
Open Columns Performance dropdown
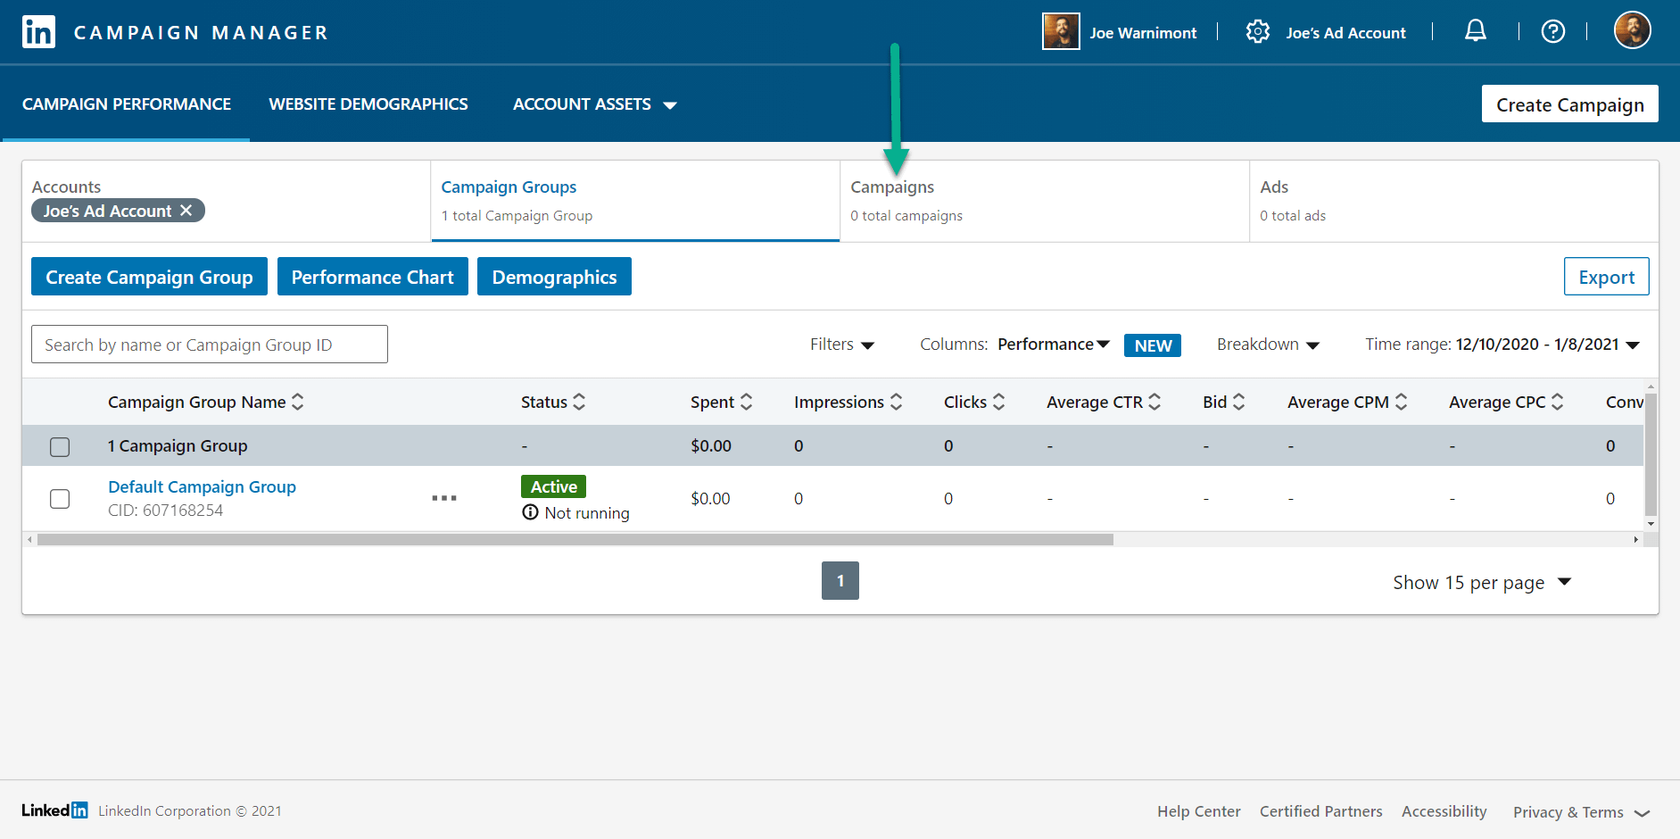pos(1054,345)
